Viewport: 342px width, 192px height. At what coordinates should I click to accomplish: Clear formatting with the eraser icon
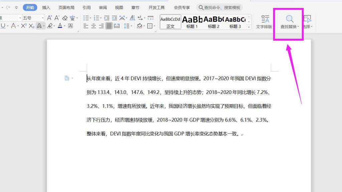65,18
